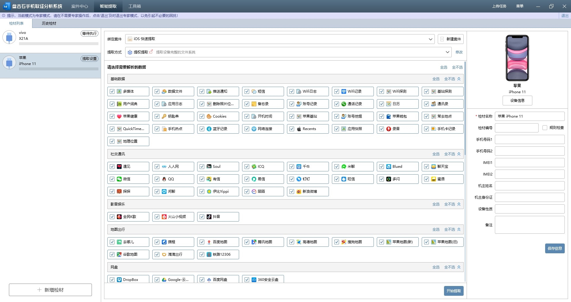
Task: Click the 备注 text area
Action: click(530, 225)
